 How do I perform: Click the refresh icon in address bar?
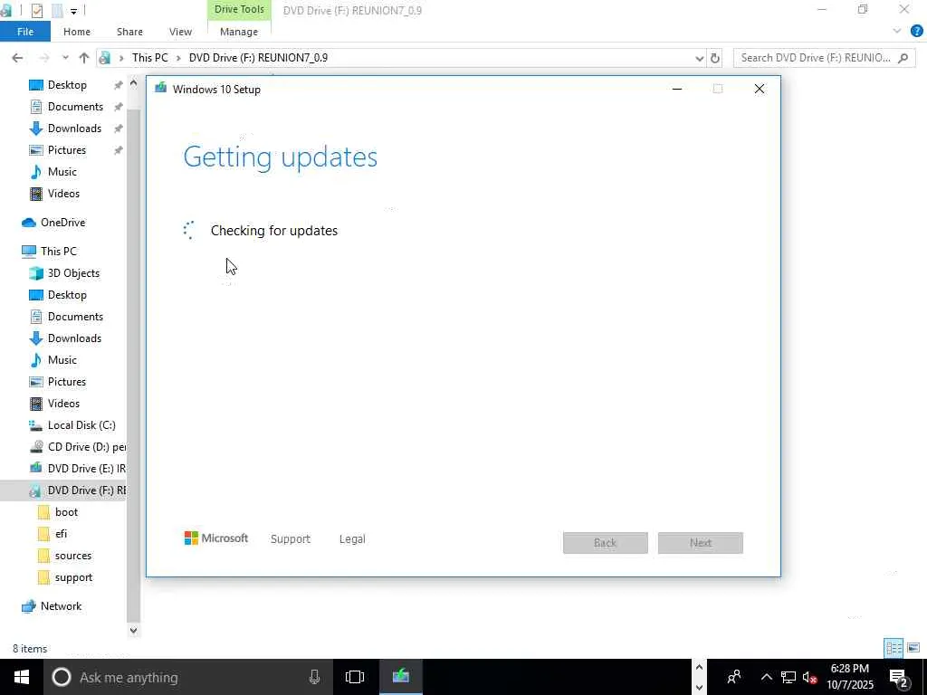715,58
